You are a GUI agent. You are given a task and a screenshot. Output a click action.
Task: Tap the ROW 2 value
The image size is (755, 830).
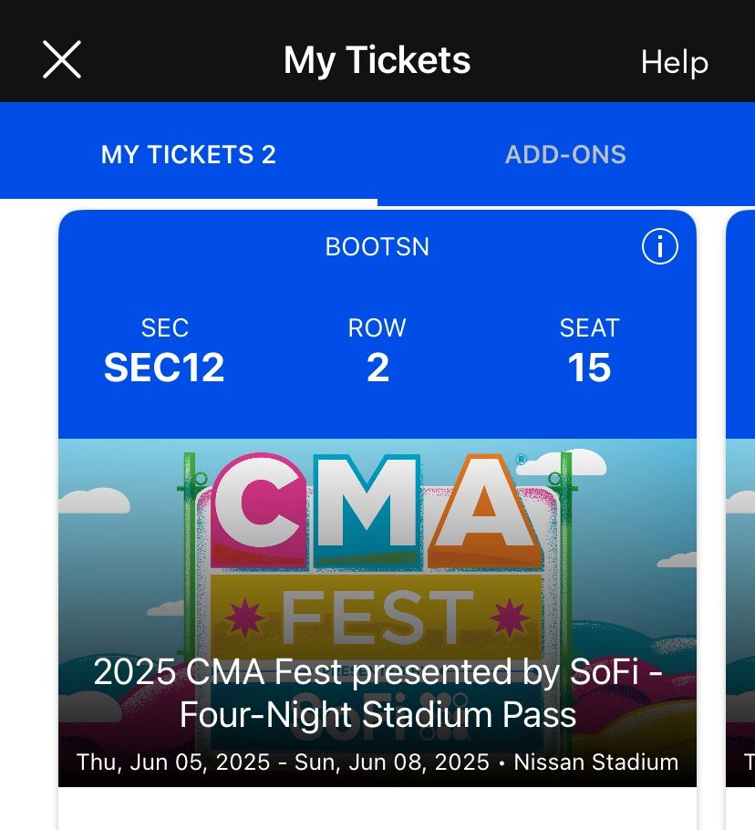click(377, 368)
